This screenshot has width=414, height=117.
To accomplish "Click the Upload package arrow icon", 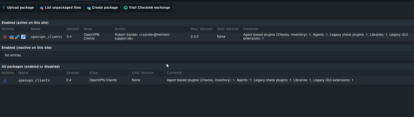I will point(4,8).
